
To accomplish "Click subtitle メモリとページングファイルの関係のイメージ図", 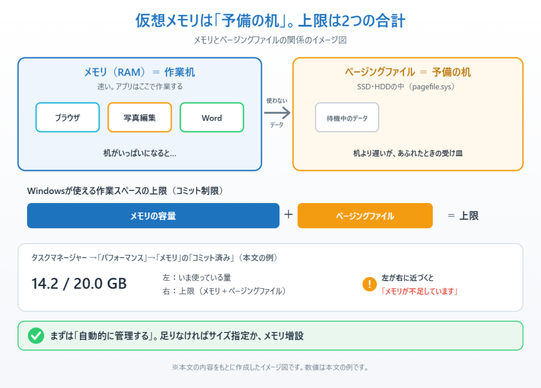I will (x=270, y=40).
